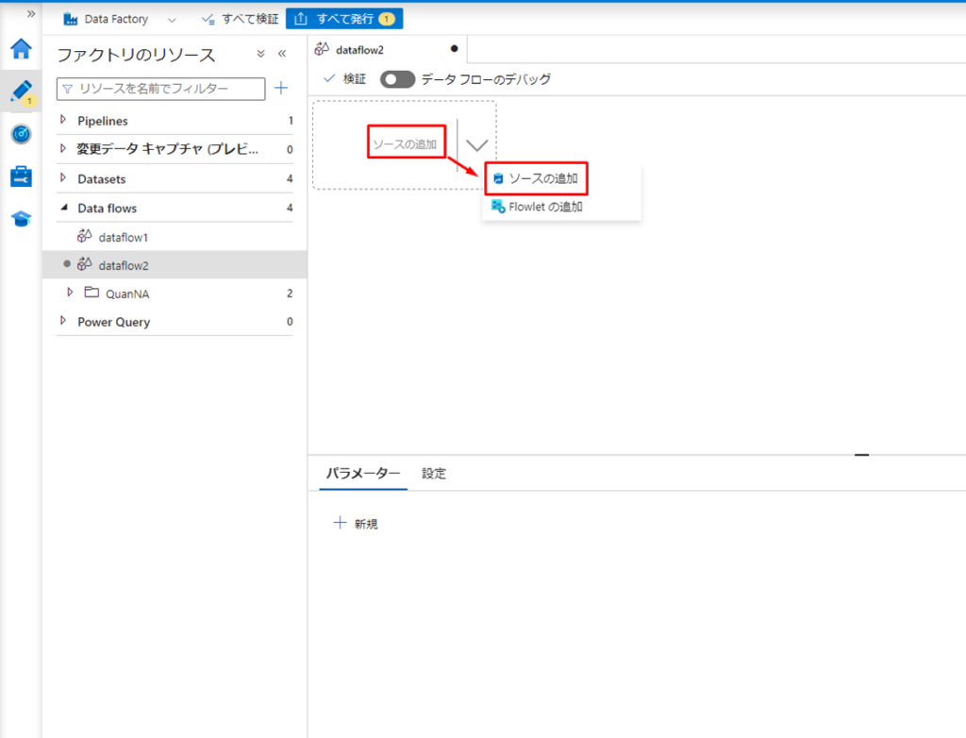Viewport: 966px width, 738px height.
Task: Click the bottom panel collapse handle bar
Action: point(862,455)
